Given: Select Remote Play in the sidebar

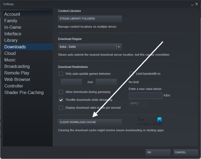Looking at the screenshot, I should tap(17, 73).
